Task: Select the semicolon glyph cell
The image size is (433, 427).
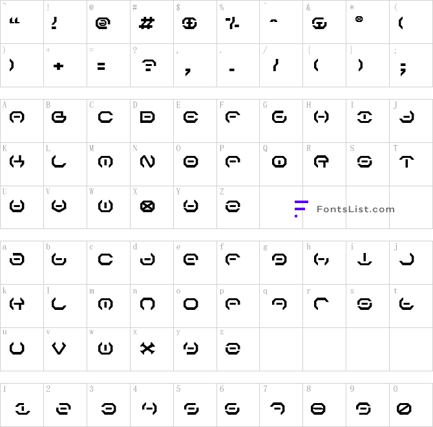Action: coord(411,65)
